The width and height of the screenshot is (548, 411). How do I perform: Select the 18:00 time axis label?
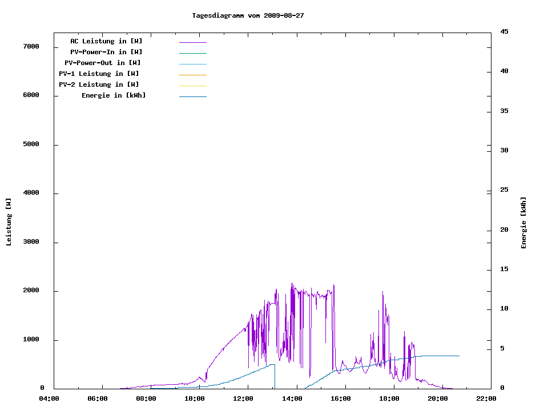point(389,398)
